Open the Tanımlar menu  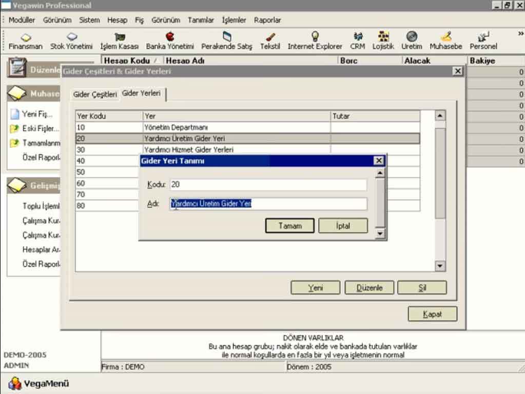click(201, 20)
